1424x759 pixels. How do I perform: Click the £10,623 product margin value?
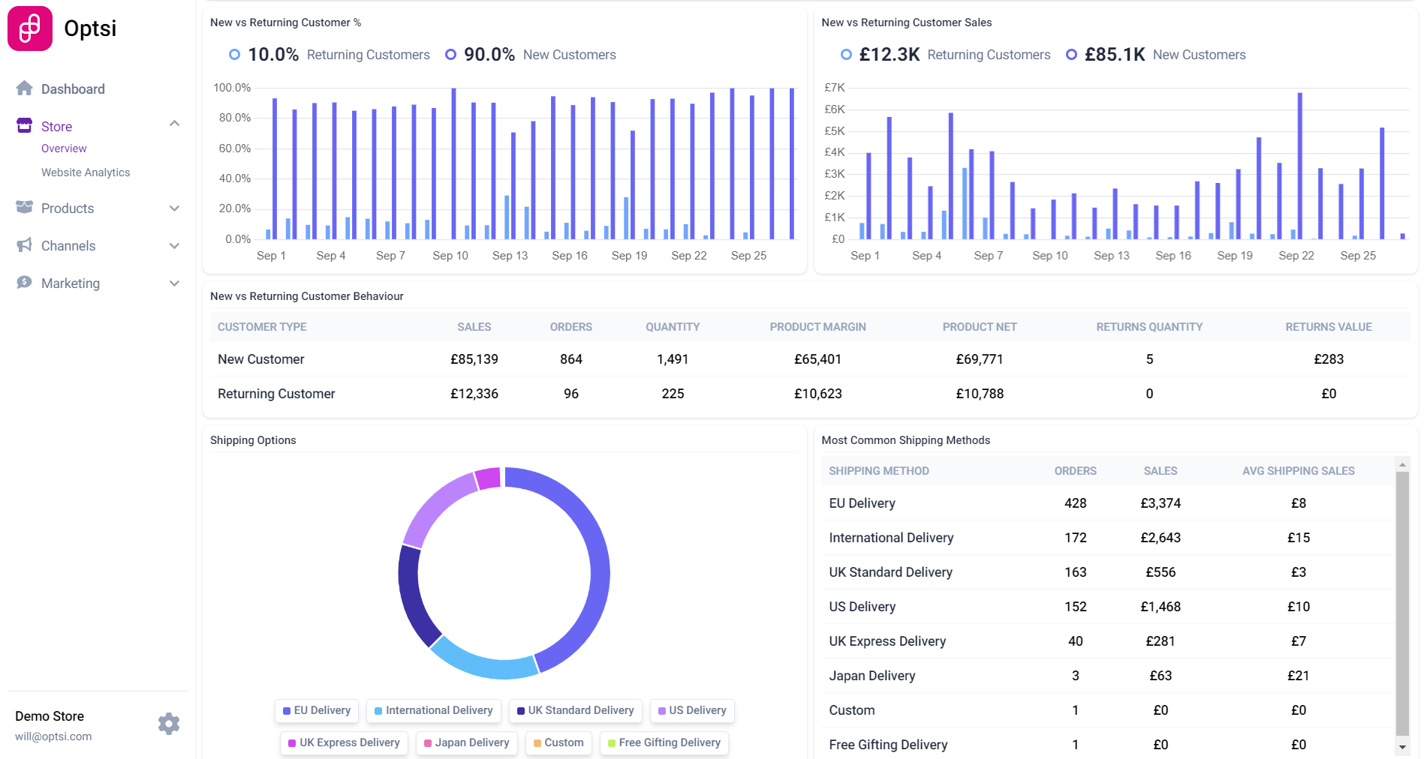pos(817,394)
